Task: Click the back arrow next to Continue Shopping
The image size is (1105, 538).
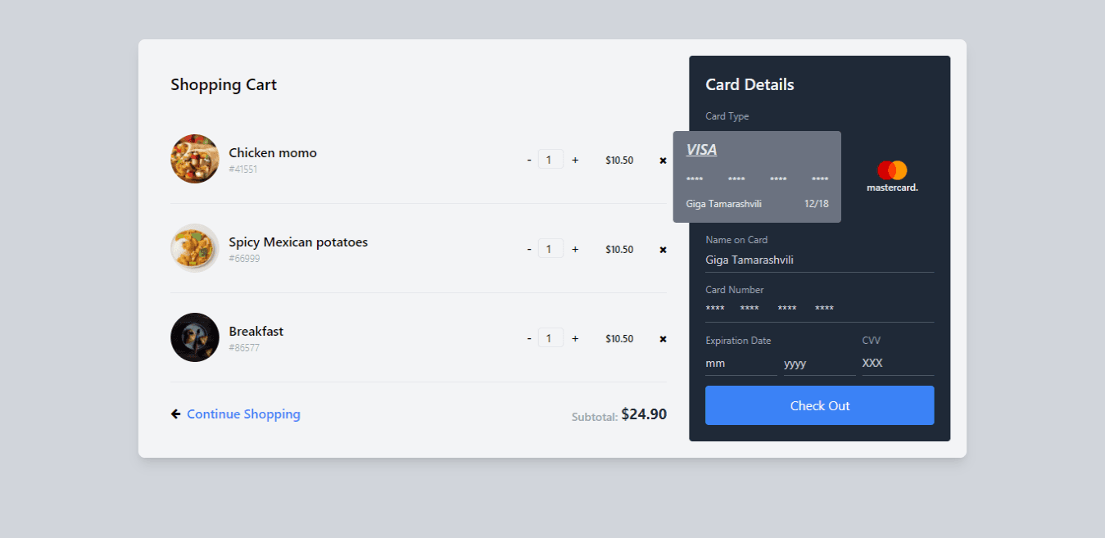Action: click(174, 414)
